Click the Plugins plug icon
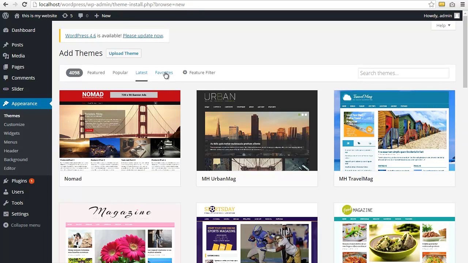The height and width of the screenshot is (263, 468). click(x=6, y=181)
